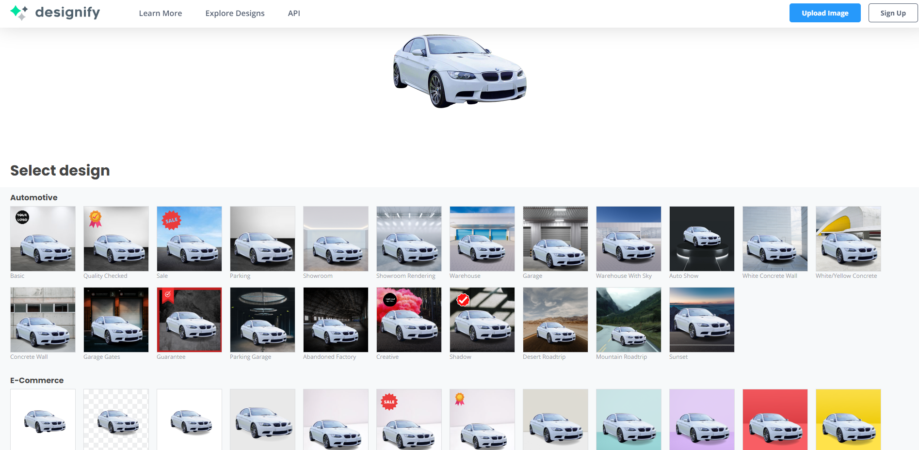919x450 pixels.
Task: Select the Basic automotive design
Action: click(43, 239)
